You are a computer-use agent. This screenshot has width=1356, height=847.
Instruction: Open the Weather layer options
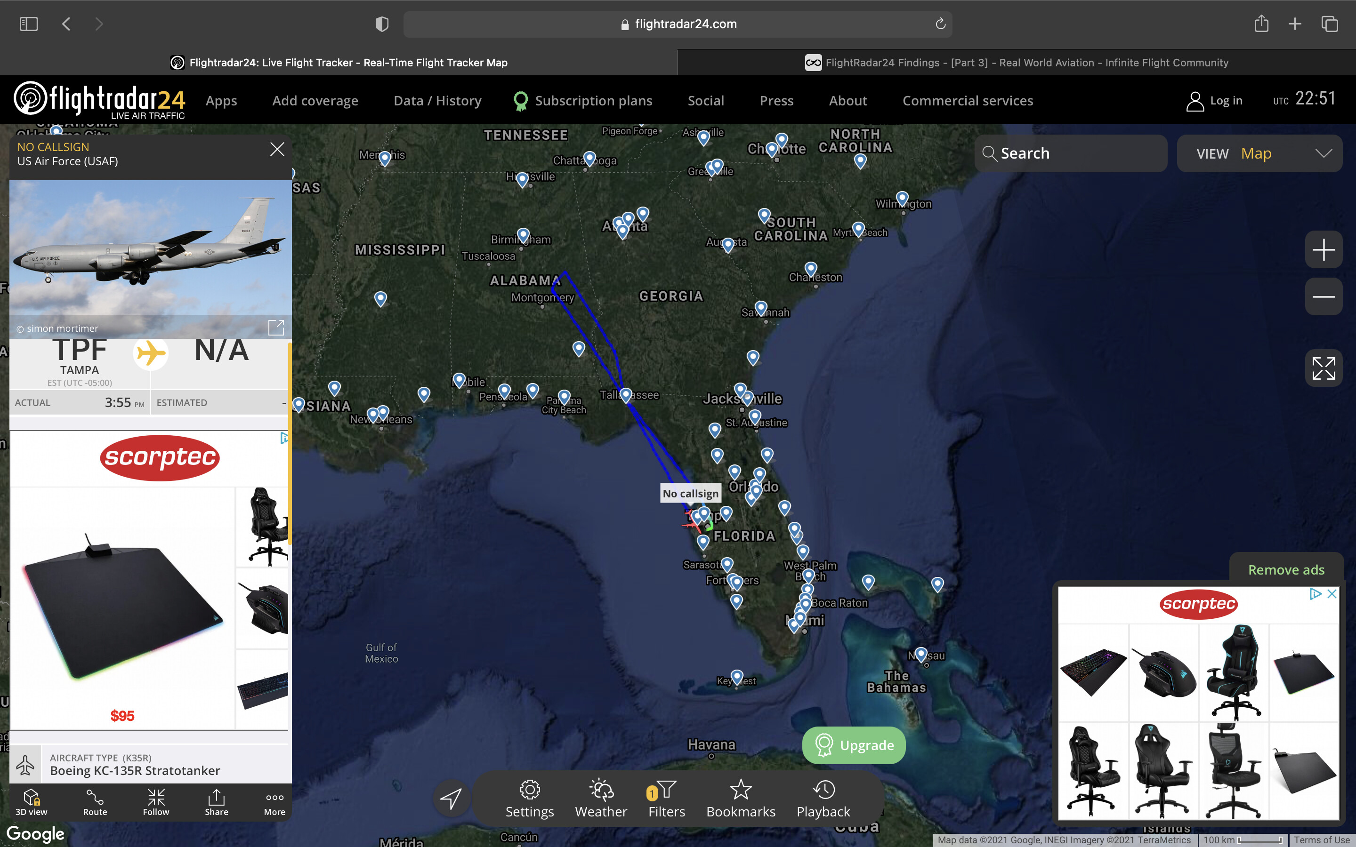(601, 799)
